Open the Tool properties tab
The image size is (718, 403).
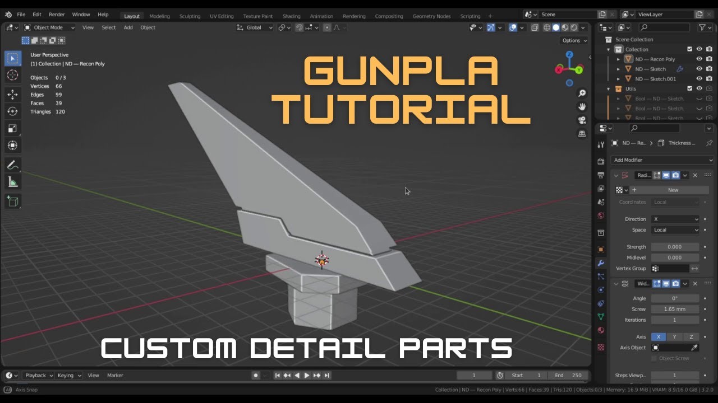(601, 144)
